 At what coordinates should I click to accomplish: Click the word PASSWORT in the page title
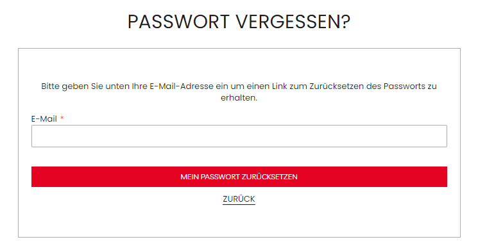click(x=178, y=22)
